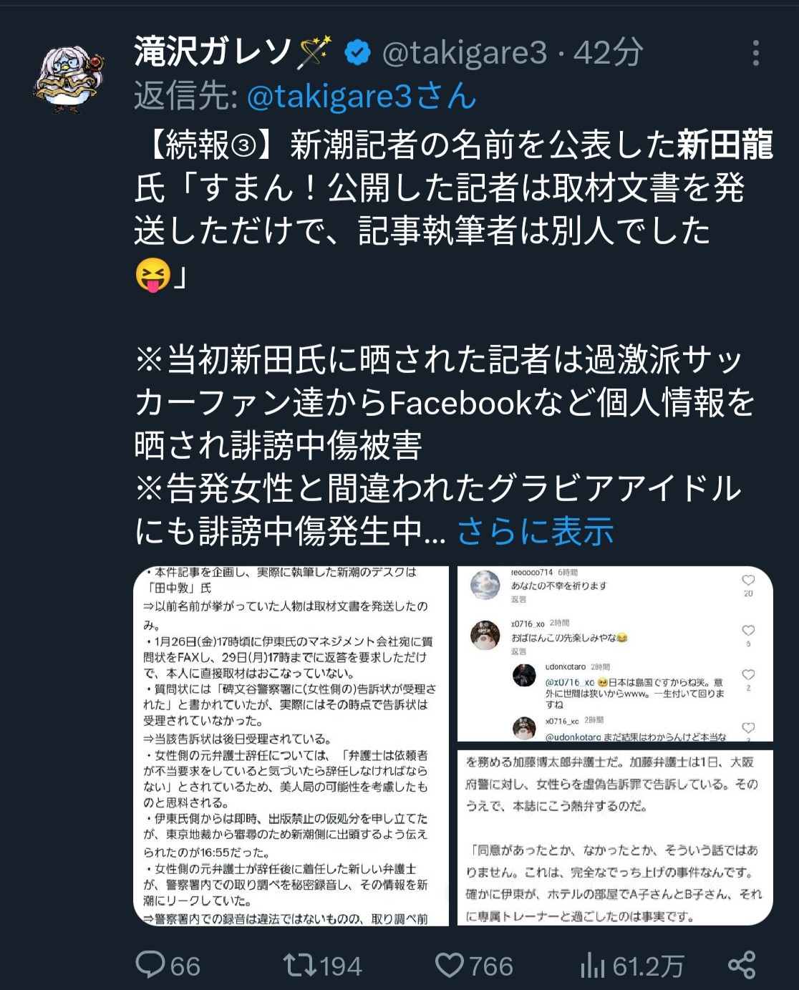Like the tweet with heart icon
Image resolution: width=799 pixels, height=990 pixels.
(x=450, y=966)
